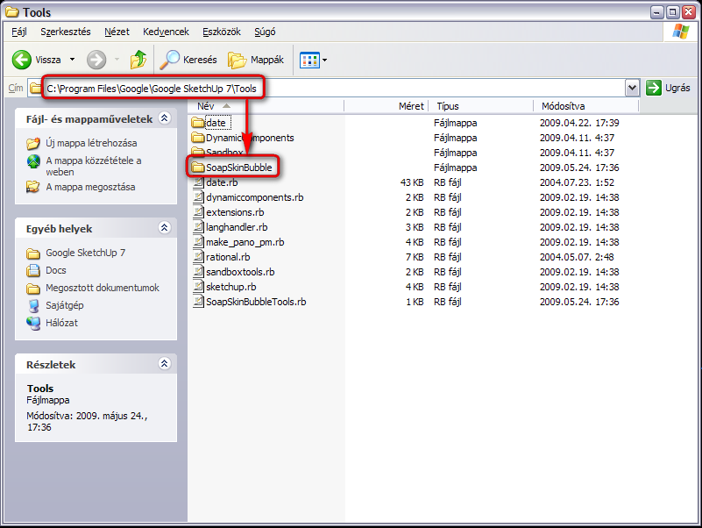Select langhandler.rb file icon
This screenshot has width=702, height=528.
[198, 227]
